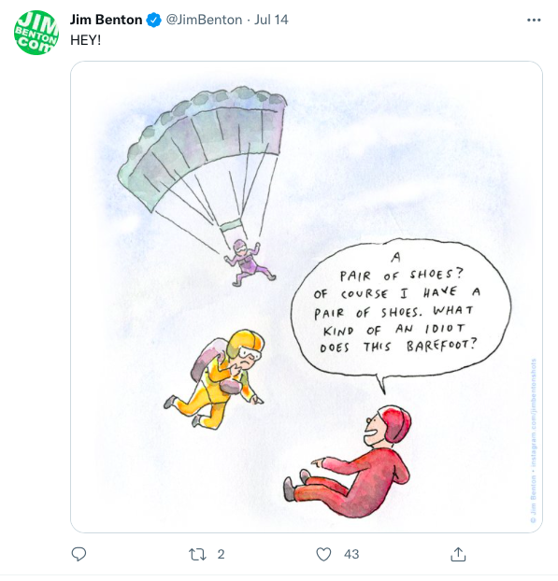The height and width of the screenshot is (581, 558).
Task: Click the yellow-suited skydiver with goggles
Action: tap(217, 378)
